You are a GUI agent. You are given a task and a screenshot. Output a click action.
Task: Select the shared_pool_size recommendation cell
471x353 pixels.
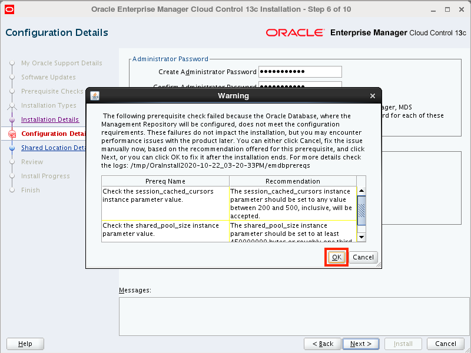(293, 231)
